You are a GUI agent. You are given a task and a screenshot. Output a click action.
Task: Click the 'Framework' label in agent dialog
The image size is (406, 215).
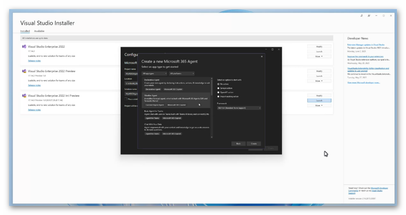[222, 104]
